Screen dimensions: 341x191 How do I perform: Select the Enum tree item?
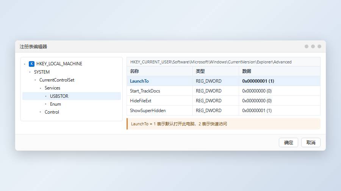point(55,104)
